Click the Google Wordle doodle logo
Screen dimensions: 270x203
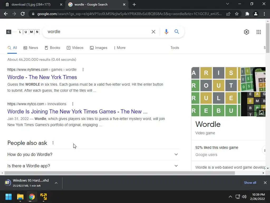coord(23,32)
